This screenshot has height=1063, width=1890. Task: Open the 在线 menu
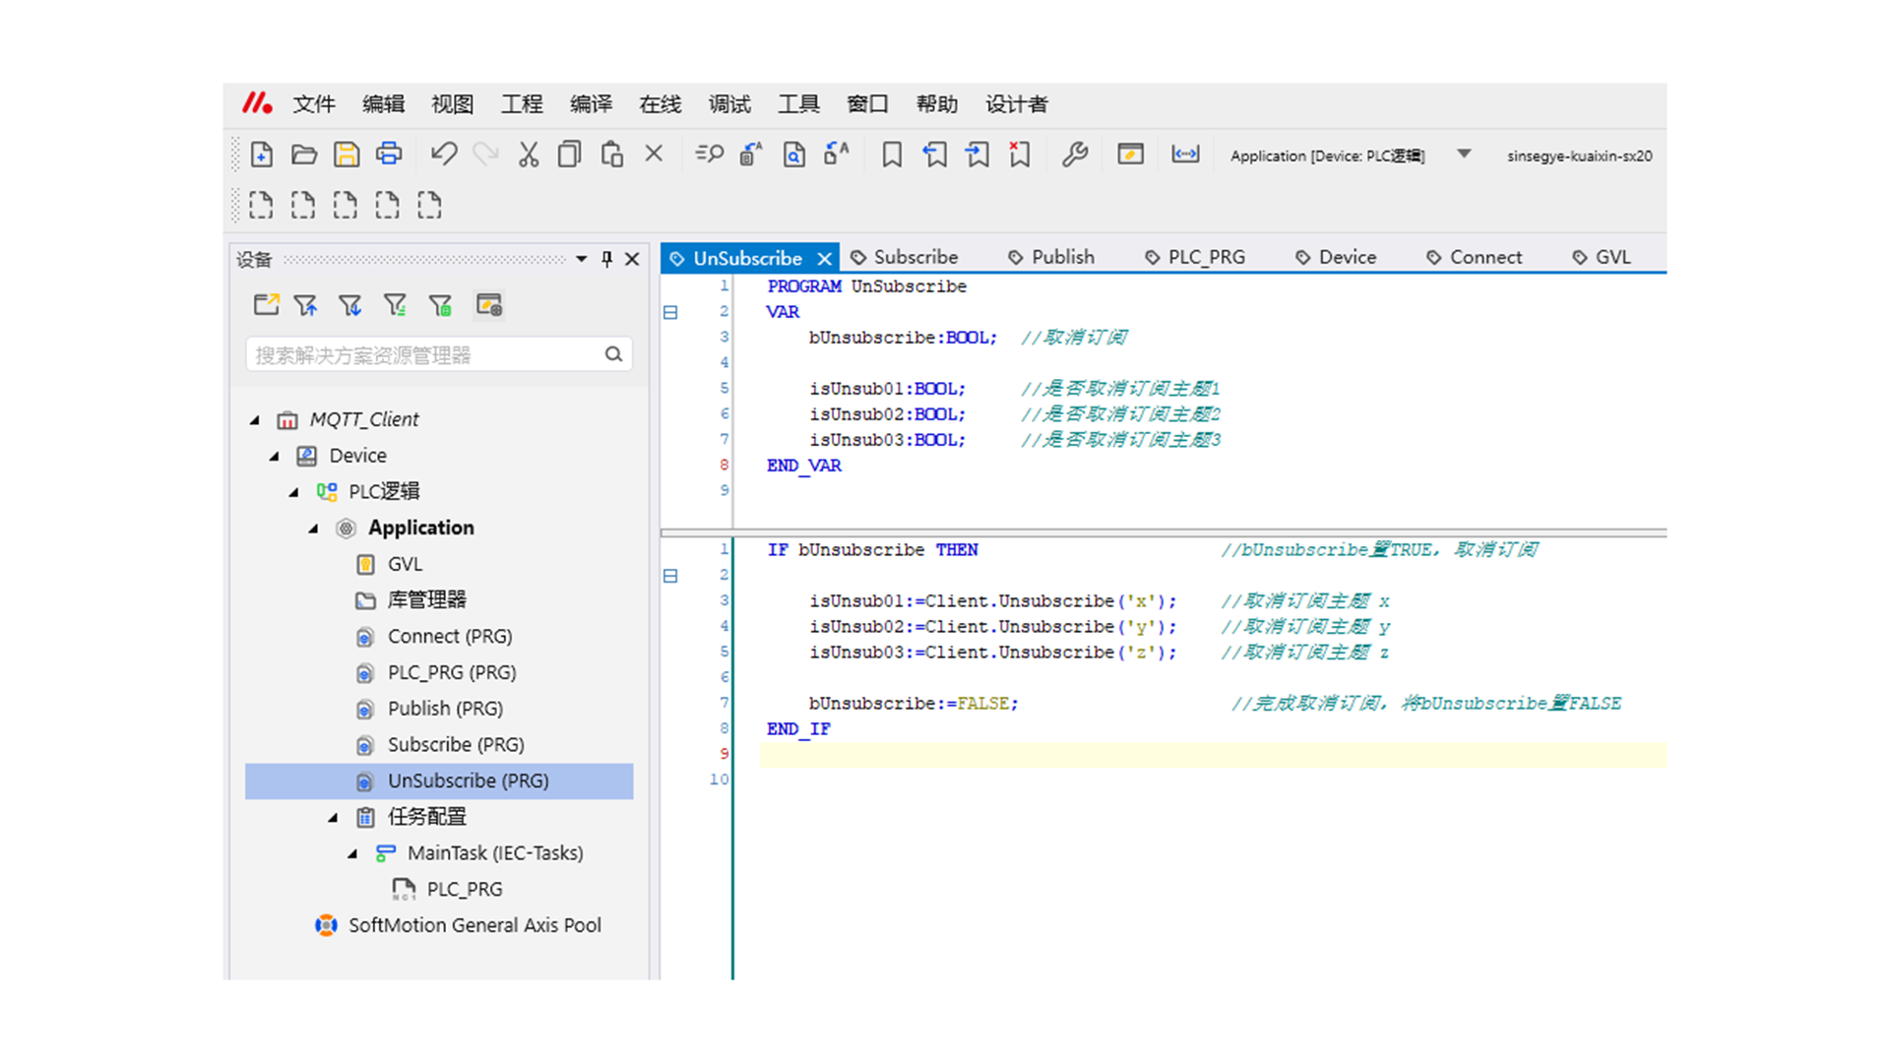661,104
